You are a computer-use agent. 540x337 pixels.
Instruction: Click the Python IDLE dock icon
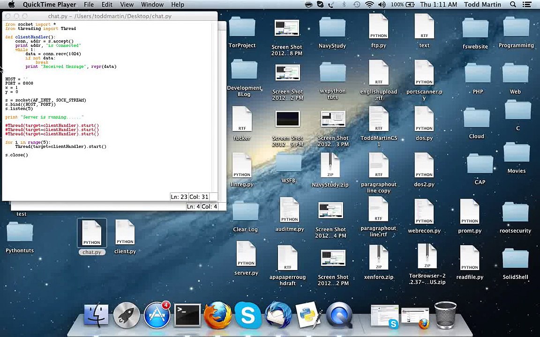pyautogui.click(x=308, y=315)
